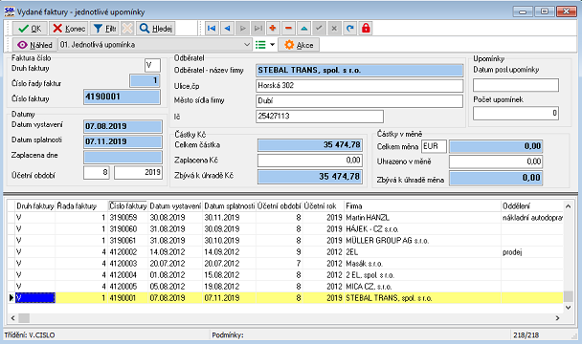Click the empty Zaplacena dne field
Screen dimensions: 582x344
123,157
